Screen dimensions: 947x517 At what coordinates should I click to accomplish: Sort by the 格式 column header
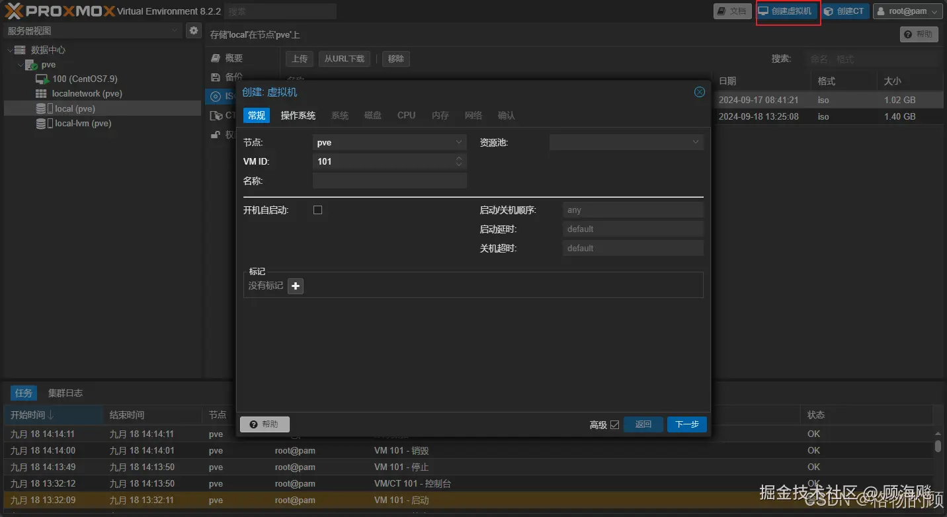click(843, 81)
